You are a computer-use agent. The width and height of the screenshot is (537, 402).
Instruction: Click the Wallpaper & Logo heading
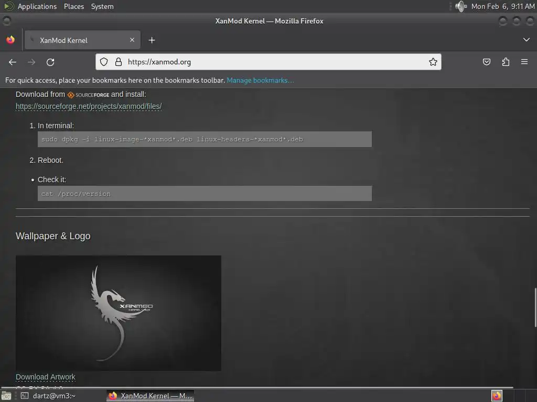(x=53, y=236)
